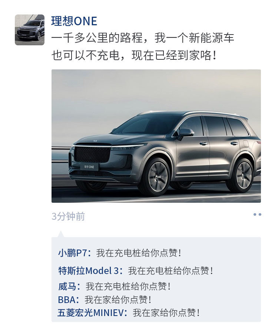Image resolution: width=278 pixels, height=329 pixels.
Task: Reply to BBA's 我在家给你点赞 comment
Action: [118, 300]
